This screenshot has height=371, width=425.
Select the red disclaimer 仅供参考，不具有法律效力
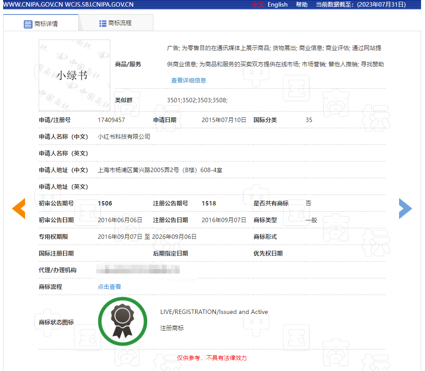pos(212,358)
